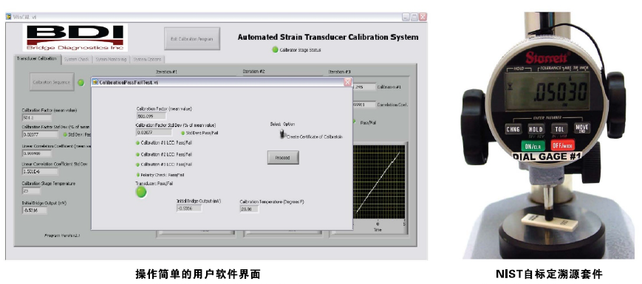This screenshot has width=642, height=284.
Task: Switch to the System Monitoring tab
Action: [x=111, y=60]
